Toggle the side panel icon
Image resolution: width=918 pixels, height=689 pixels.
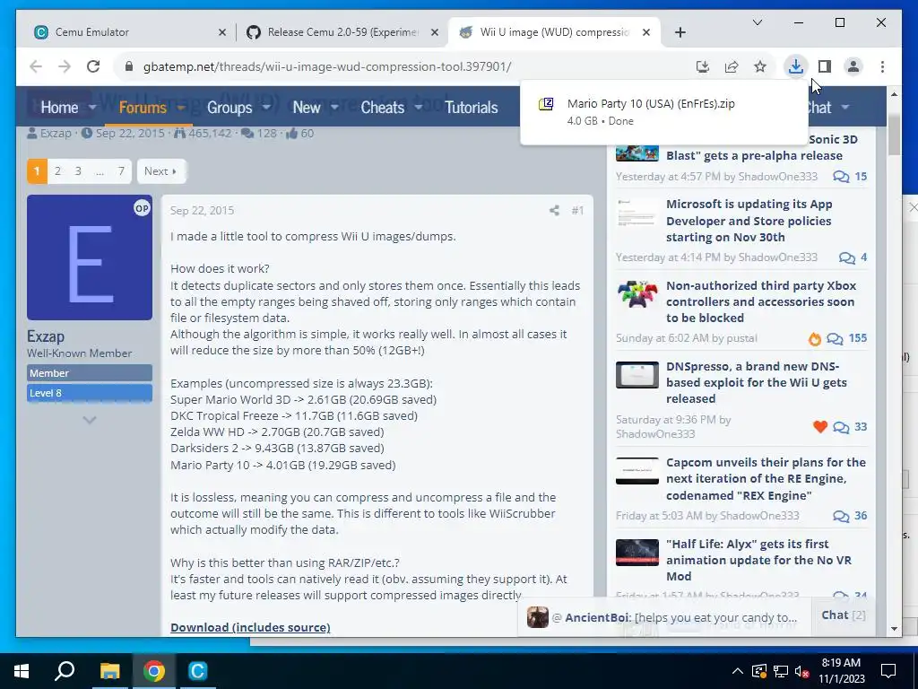coord(825,66)
